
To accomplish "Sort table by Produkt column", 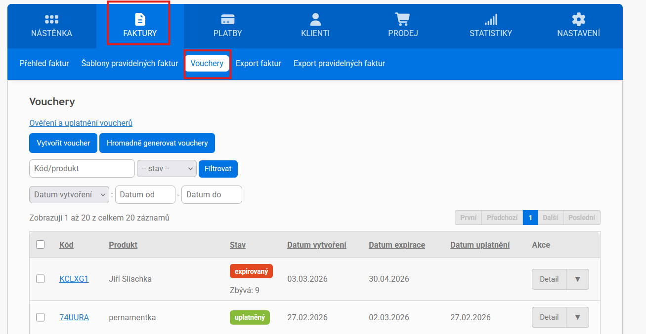I will coord(123,245).
